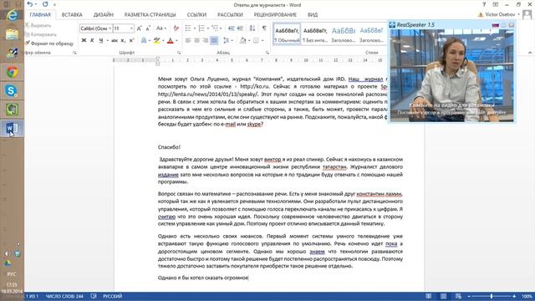Viewport: 535px width, 301px height.
Task: Clear all formatting with the eraser icon
Action: [176, 28]
